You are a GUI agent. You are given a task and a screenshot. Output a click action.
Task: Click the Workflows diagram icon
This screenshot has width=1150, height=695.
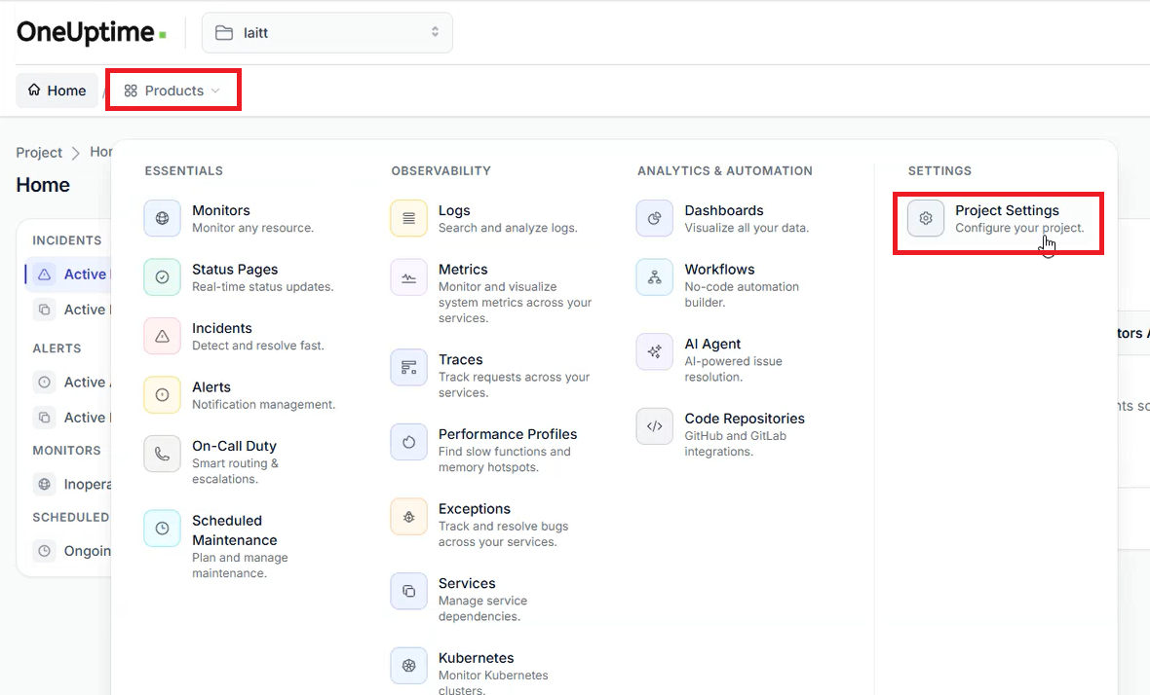(x=654, y=276)
